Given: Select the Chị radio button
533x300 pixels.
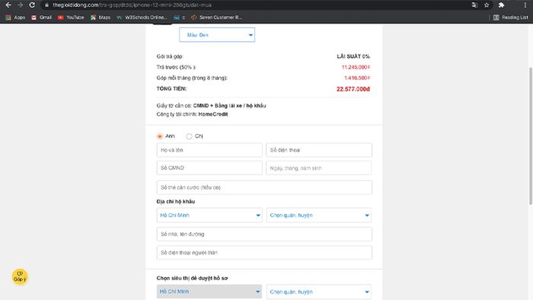Looking at the screenshot, I should pos(189,136).
